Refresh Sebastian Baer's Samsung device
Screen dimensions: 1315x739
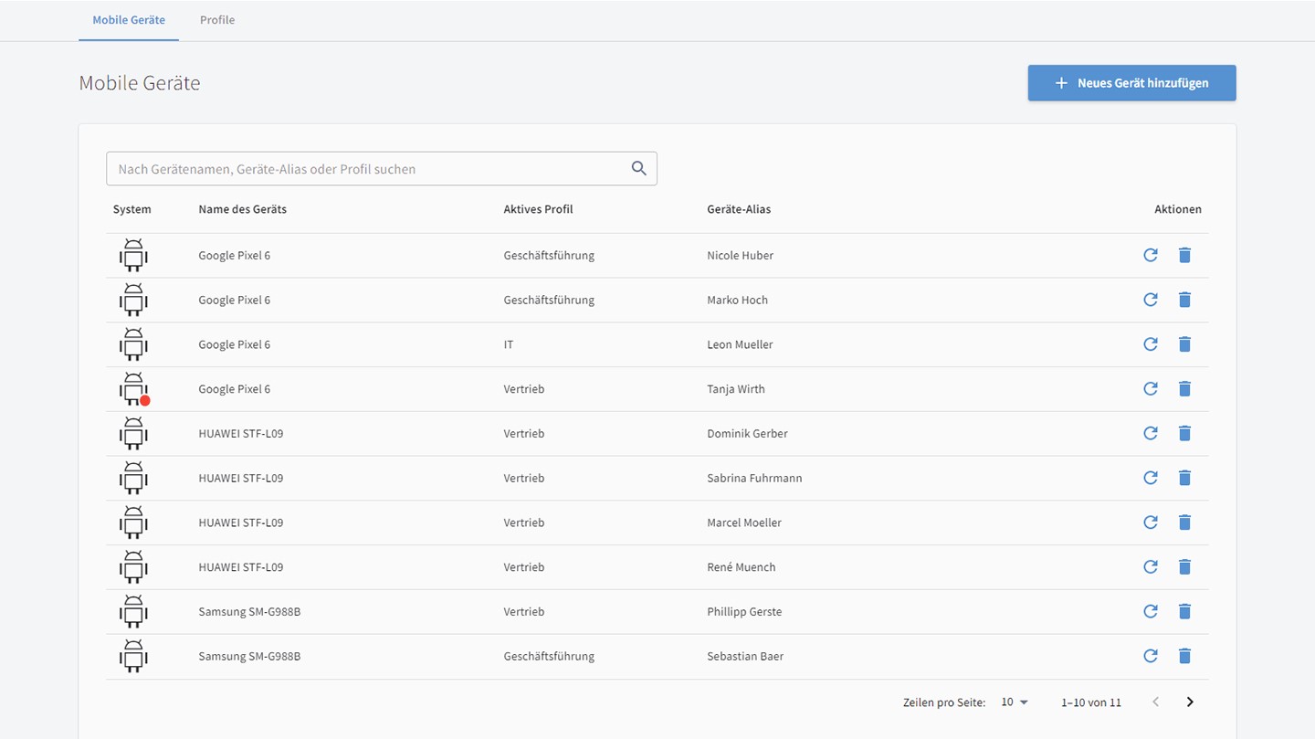click(x=1150, y=656)
